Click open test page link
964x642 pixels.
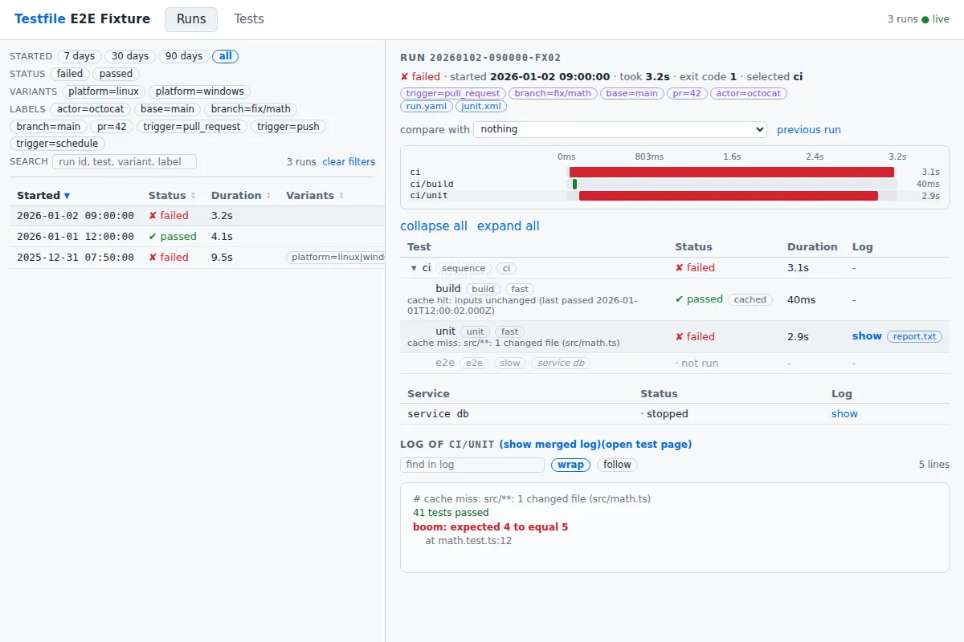click(x=646, y=445)
